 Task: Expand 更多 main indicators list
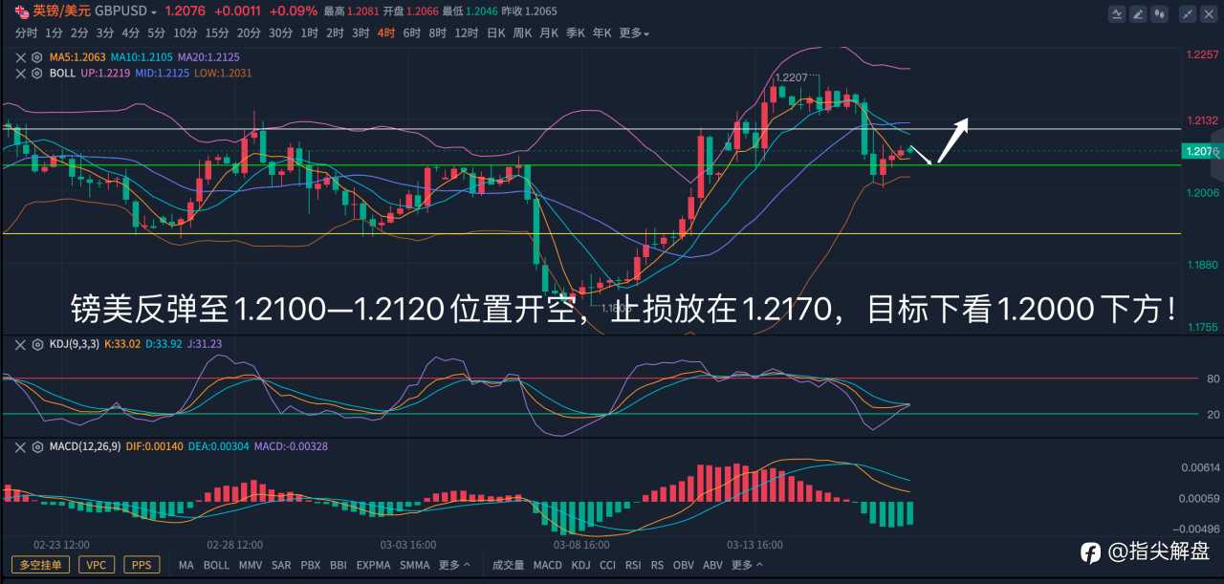tap(454, 565)
